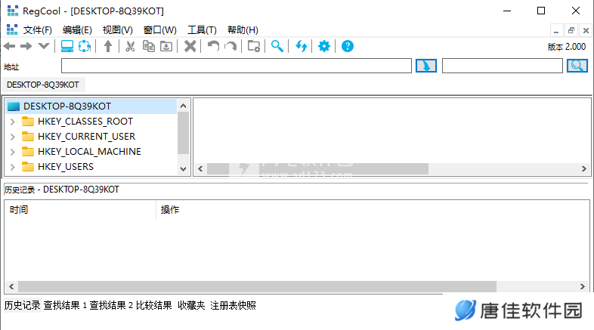
Task: Minimize the inner document window
Action: point(556,30)
